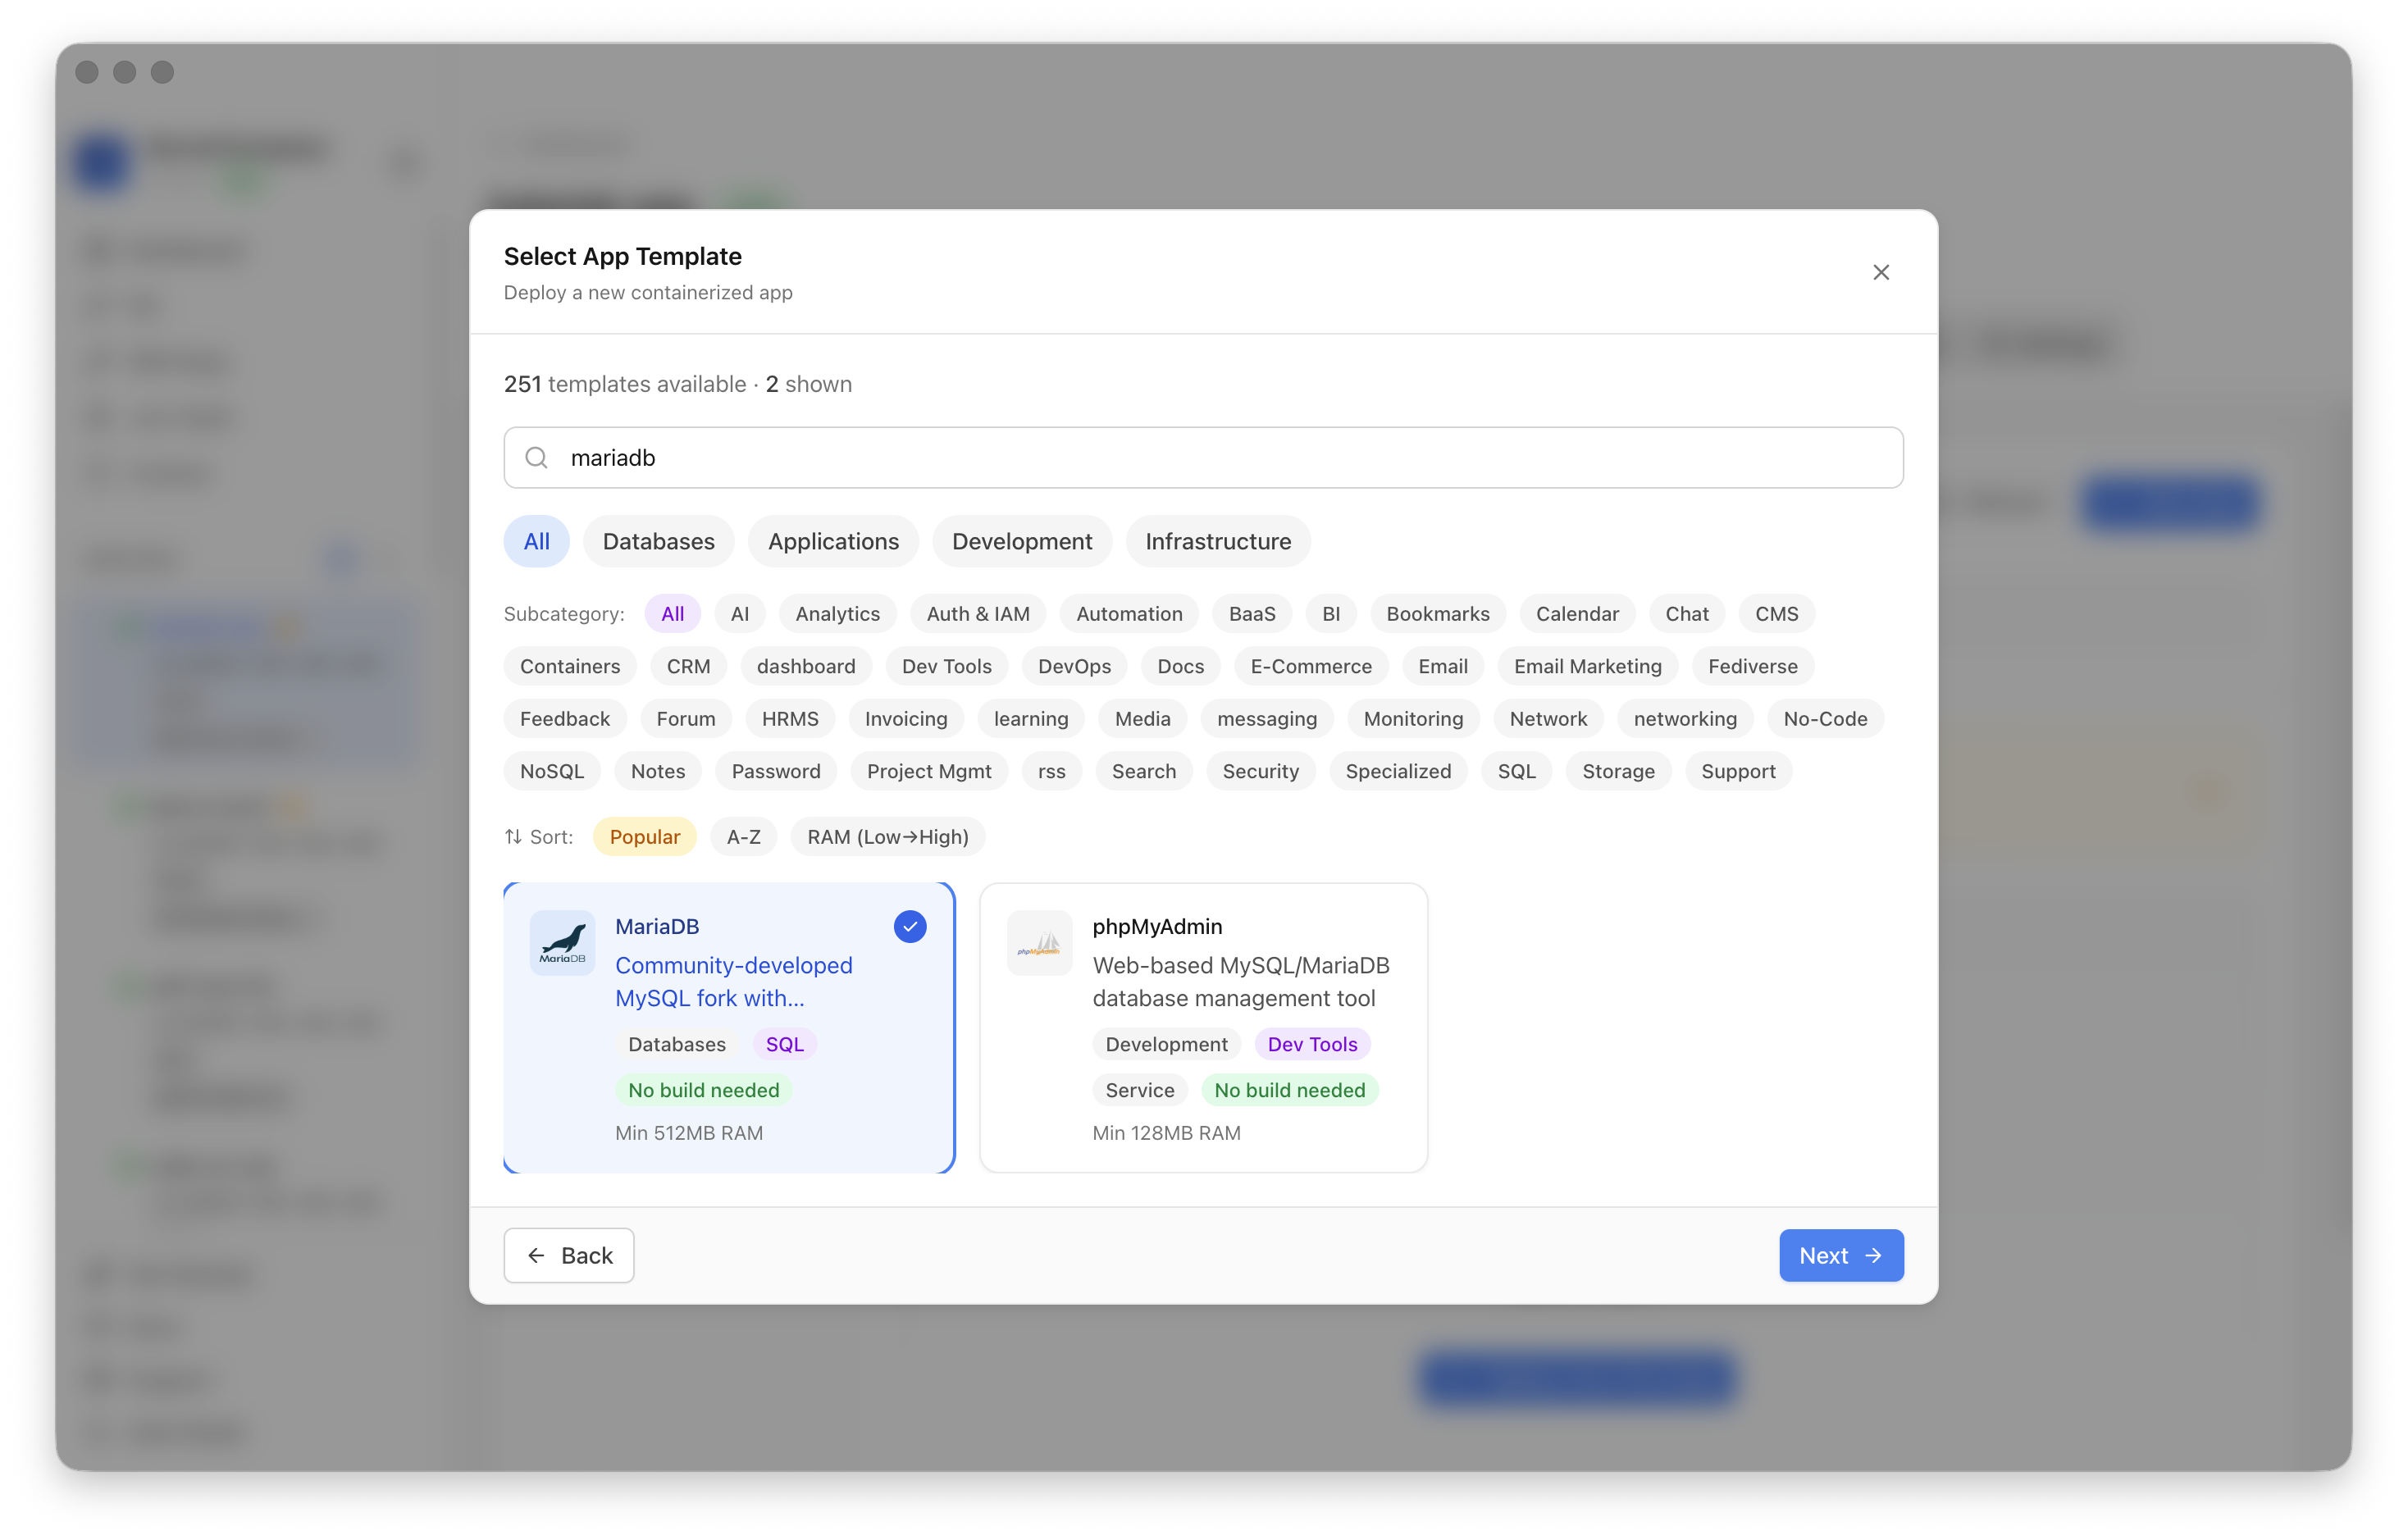Switch to the Databases category

(658, 541)
